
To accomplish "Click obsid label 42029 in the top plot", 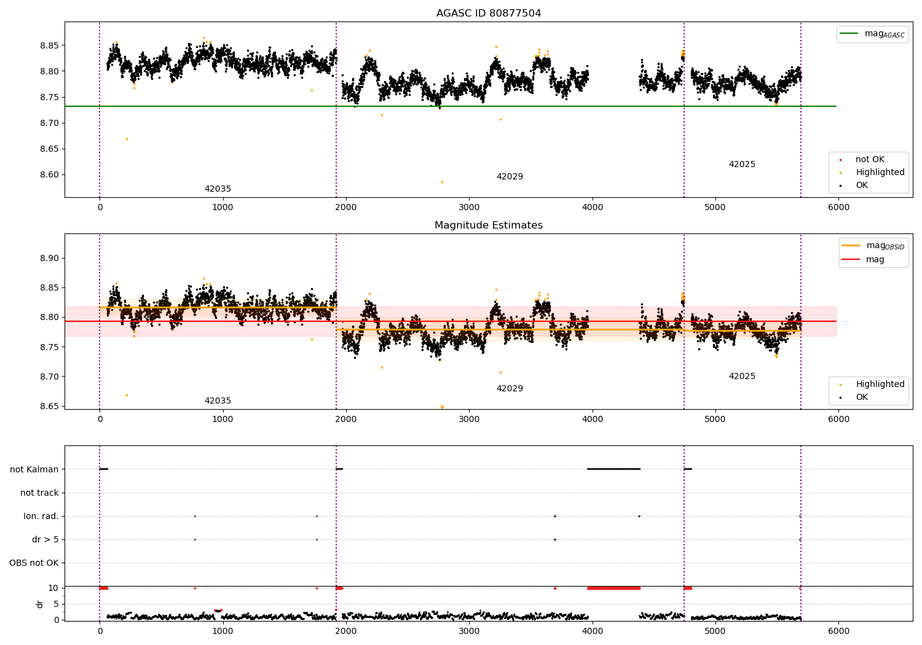I will 510,177.
